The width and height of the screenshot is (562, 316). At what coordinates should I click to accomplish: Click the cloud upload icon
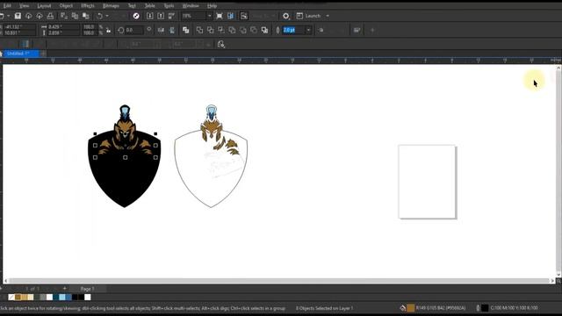[x=40, y=16]
